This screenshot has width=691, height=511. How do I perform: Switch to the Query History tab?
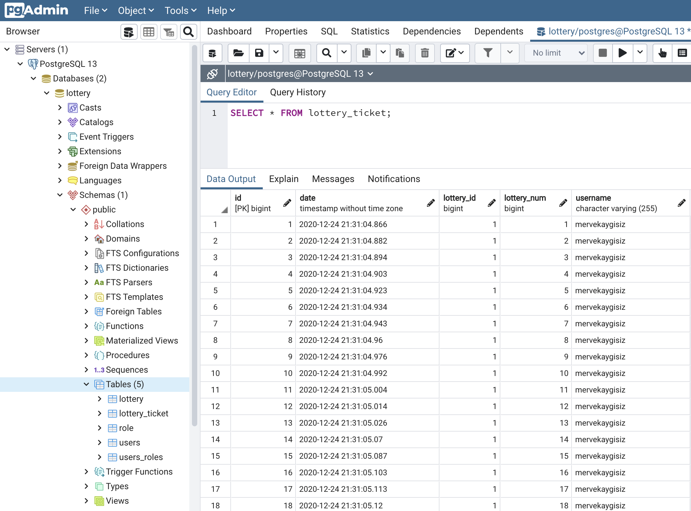(x=298, y=92)
